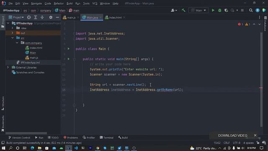Viewport: 268px width, 151px height.
Task: Toggle read-only lock icon in status bar
Action: coord(258,143)
